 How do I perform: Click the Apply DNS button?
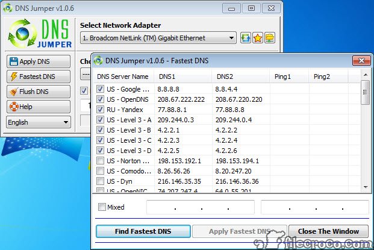point(39,61)
